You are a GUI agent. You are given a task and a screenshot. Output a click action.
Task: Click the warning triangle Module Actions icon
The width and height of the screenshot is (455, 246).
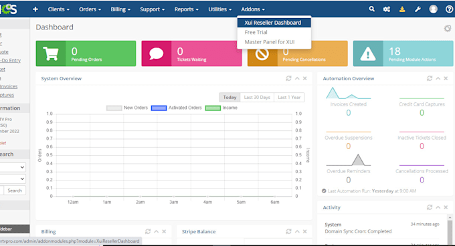[368, 54]
